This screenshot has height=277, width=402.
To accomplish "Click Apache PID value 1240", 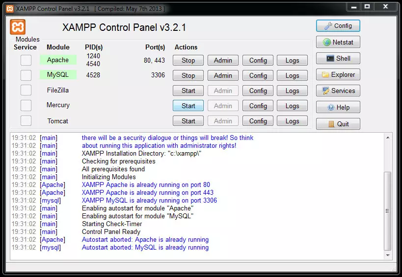I will [93, 56].
